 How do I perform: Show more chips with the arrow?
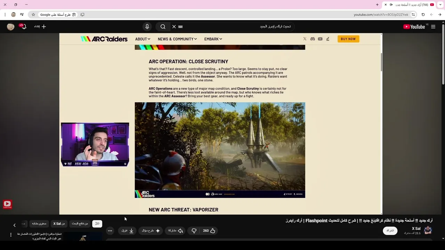(x=14, y=225)
